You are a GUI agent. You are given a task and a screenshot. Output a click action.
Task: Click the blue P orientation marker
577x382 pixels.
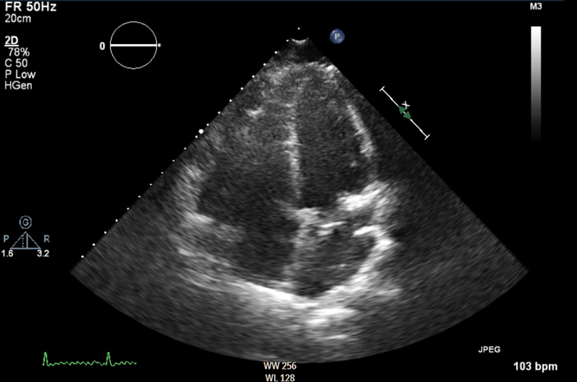click(339, 36)
